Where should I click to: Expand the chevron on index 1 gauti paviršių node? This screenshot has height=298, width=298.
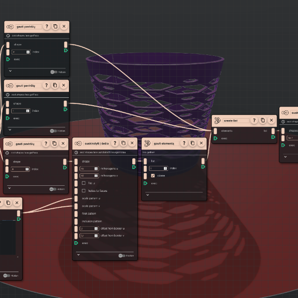tap(10, 129)
